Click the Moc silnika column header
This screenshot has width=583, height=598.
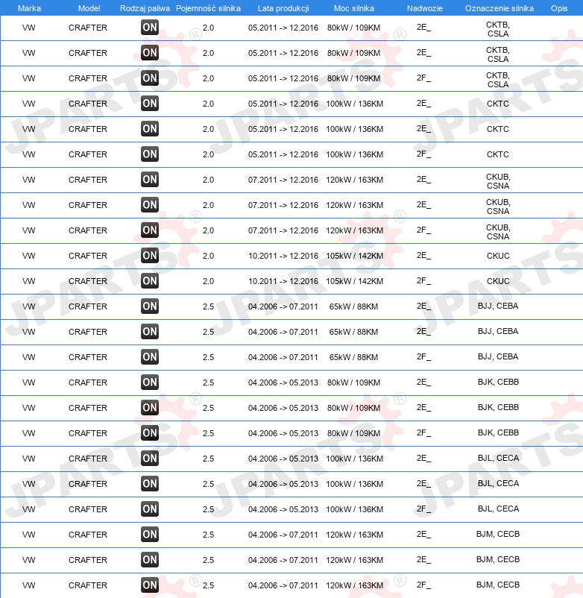coord(354,8)
